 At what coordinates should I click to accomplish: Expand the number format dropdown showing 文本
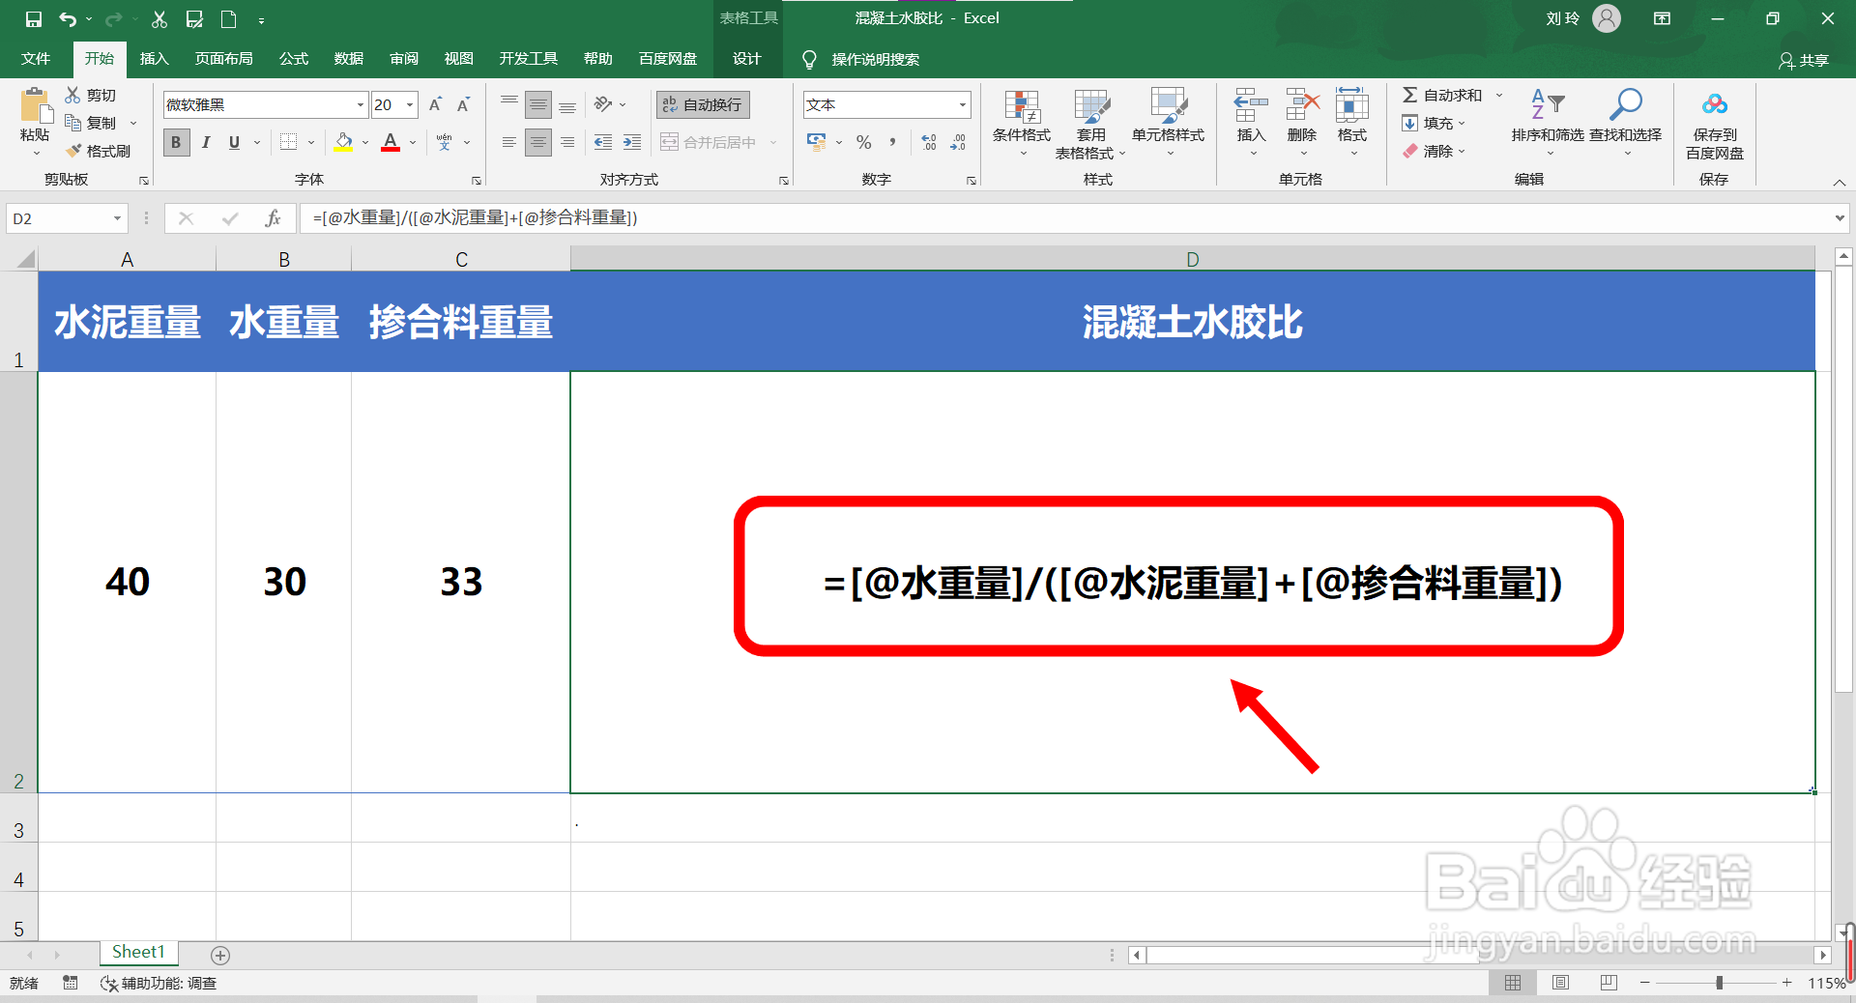961,104
